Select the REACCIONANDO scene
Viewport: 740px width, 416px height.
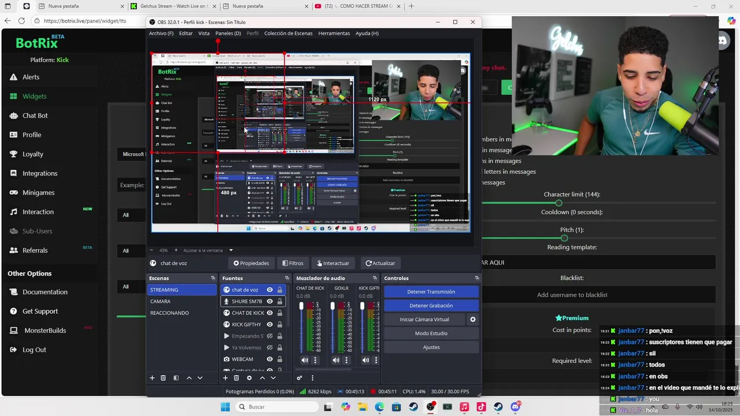click(182, 313)
